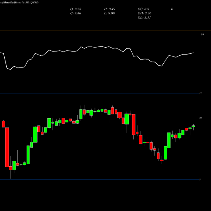
Task: Click the standalone 6 value in the header
Action: (x=172, y=9)
